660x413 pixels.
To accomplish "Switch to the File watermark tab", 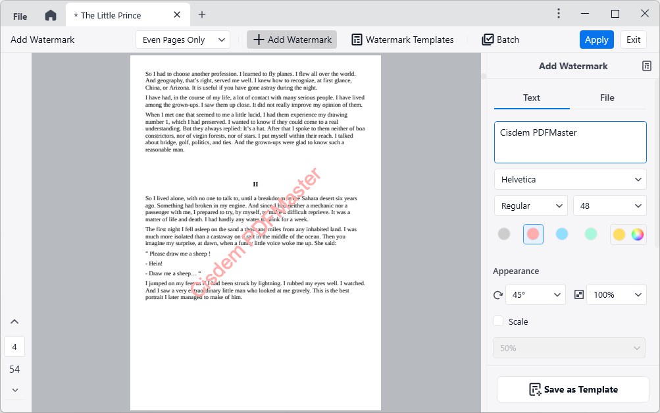I will pyautogui.click(x=606, y=97).
